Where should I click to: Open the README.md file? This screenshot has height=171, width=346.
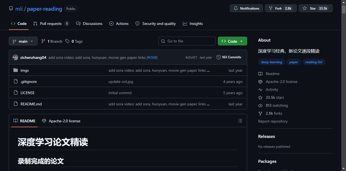click(31, 104)
